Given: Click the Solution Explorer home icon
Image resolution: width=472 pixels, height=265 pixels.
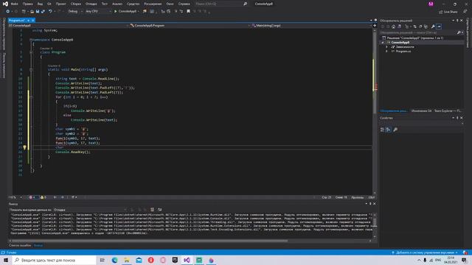Looking at the screenshot, I should (393, 26).
